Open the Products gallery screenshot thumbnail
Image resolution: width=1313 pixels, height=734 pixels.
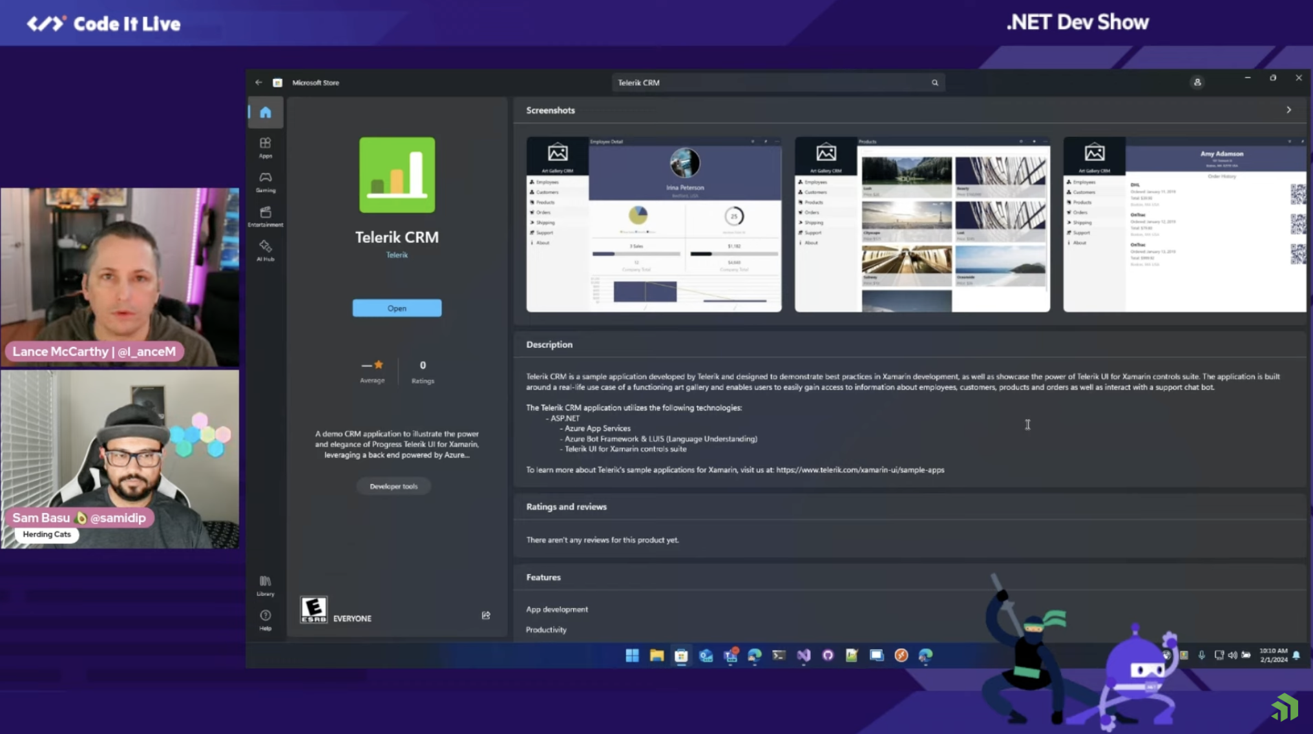922,224
